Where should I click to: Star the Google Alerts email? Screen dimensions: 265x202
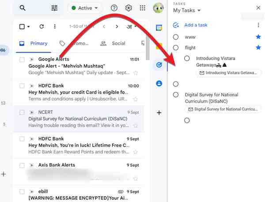click(136, 73)
